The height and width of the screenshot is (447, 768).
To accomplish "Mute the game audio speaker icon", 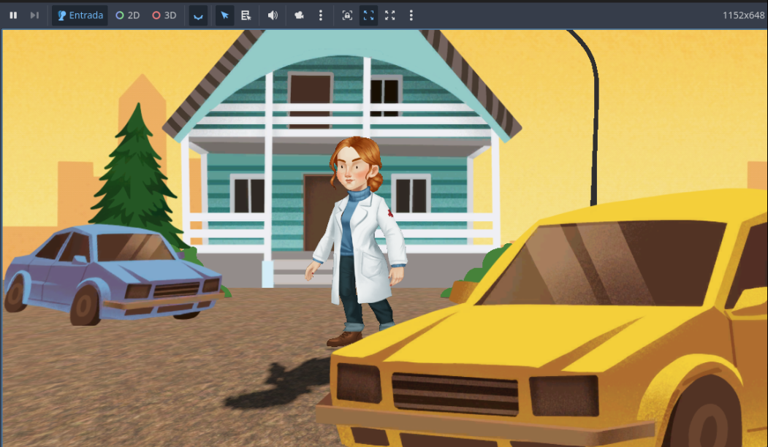I will point(273,15).
